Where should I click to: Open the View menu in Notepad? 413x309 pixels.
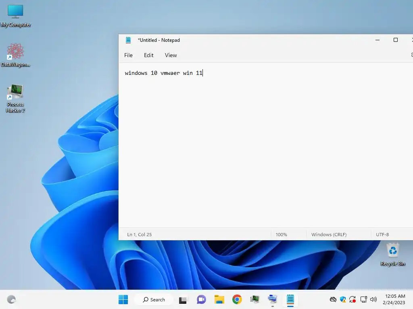pos(171,55)
